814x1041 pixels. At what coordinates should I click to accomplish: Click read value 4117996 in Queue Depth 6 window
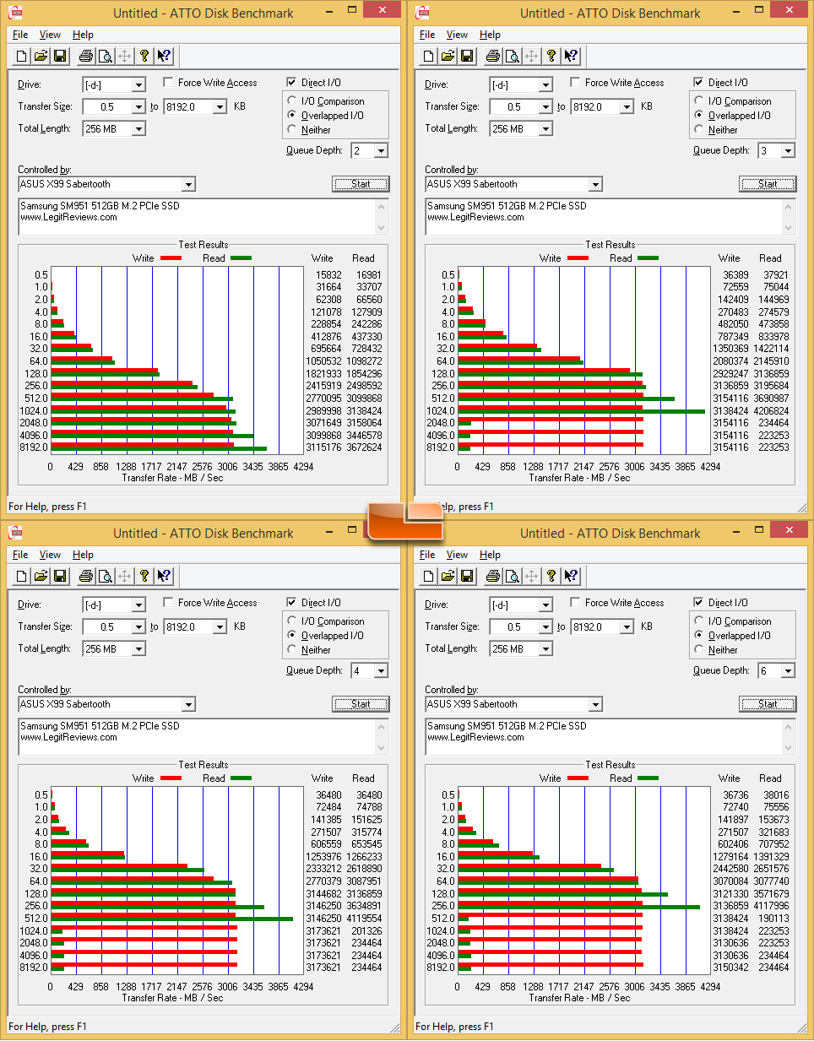(x=771, y=906)
